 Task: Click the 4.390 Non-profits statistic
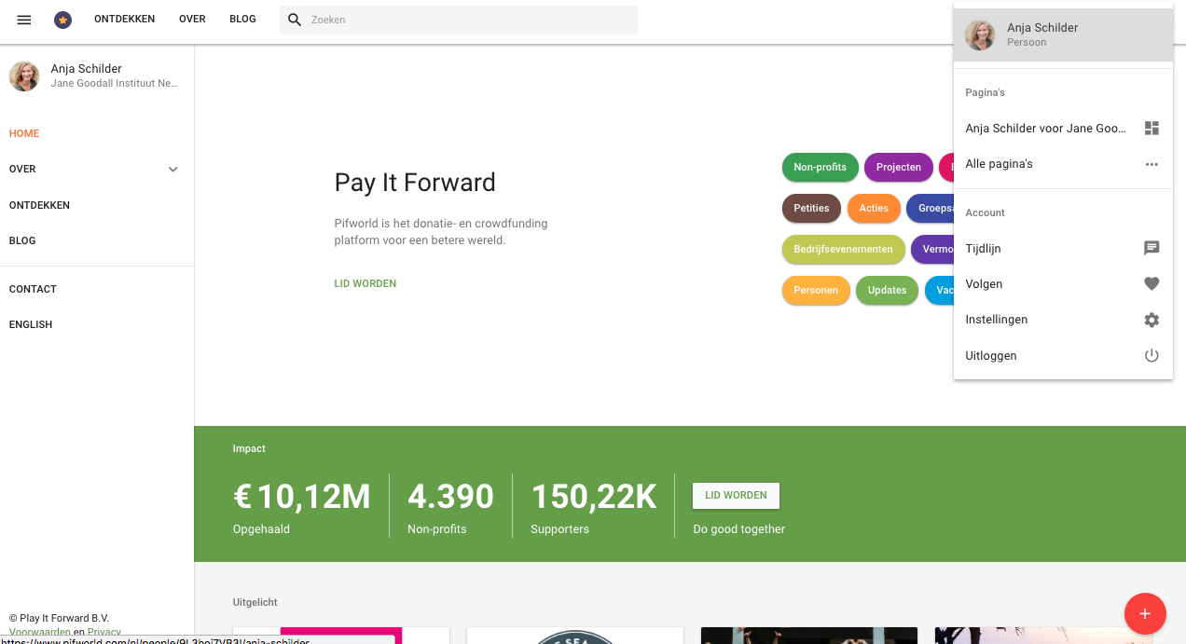[x=450, y=507]
